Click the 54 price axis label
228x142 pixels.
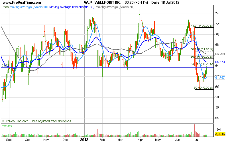tap(217, 118)
